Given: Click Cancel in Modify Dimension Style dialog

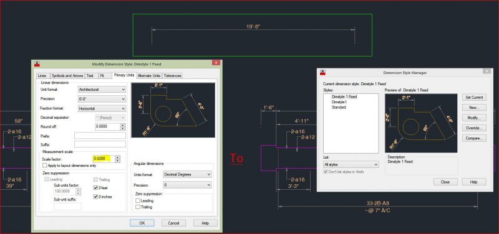Looking at the screenshot, I should click(x=173, y=223).
